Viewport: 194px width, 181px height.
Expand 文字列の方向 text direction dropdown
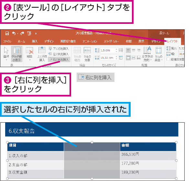pos(147,54)
